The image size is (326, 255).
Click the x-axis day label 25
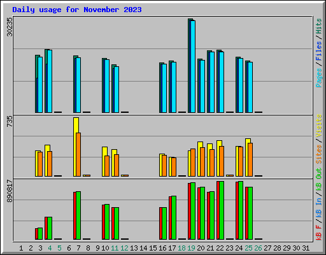(x=248, y=248)
